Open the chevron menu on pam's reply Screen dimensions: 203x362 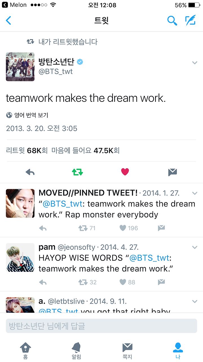195,247
